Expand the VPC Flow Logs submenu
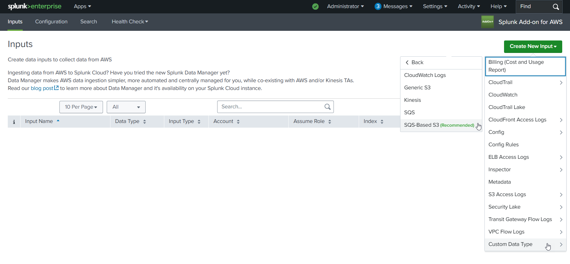Screen dimensions: 570x264 pyautogui.click(x=525, y=232)
